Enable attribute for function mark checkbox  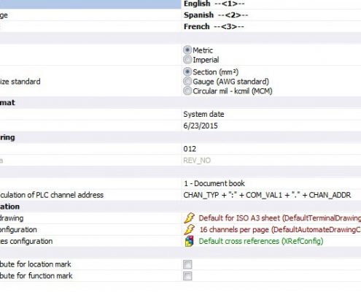[187, 276]
